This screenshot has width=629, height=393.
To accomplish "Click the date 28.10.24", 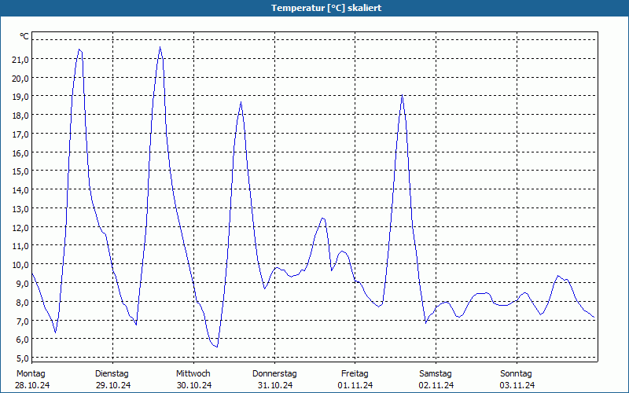I will point(32,385).
